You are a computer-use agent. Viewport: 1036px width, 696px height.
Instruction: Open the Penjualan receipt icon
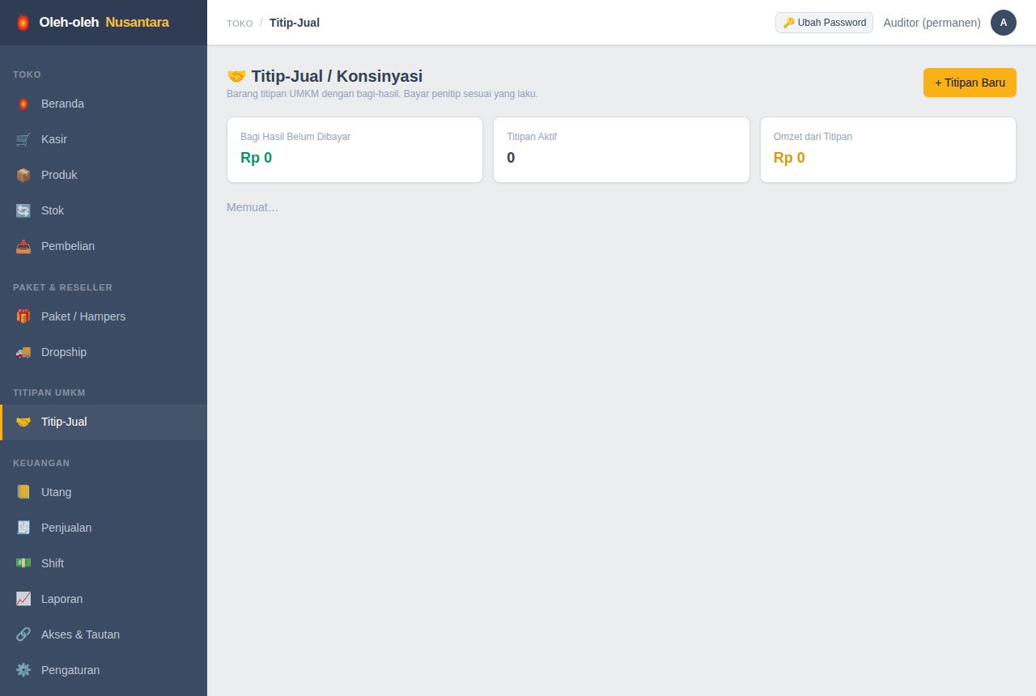[23, 528]
